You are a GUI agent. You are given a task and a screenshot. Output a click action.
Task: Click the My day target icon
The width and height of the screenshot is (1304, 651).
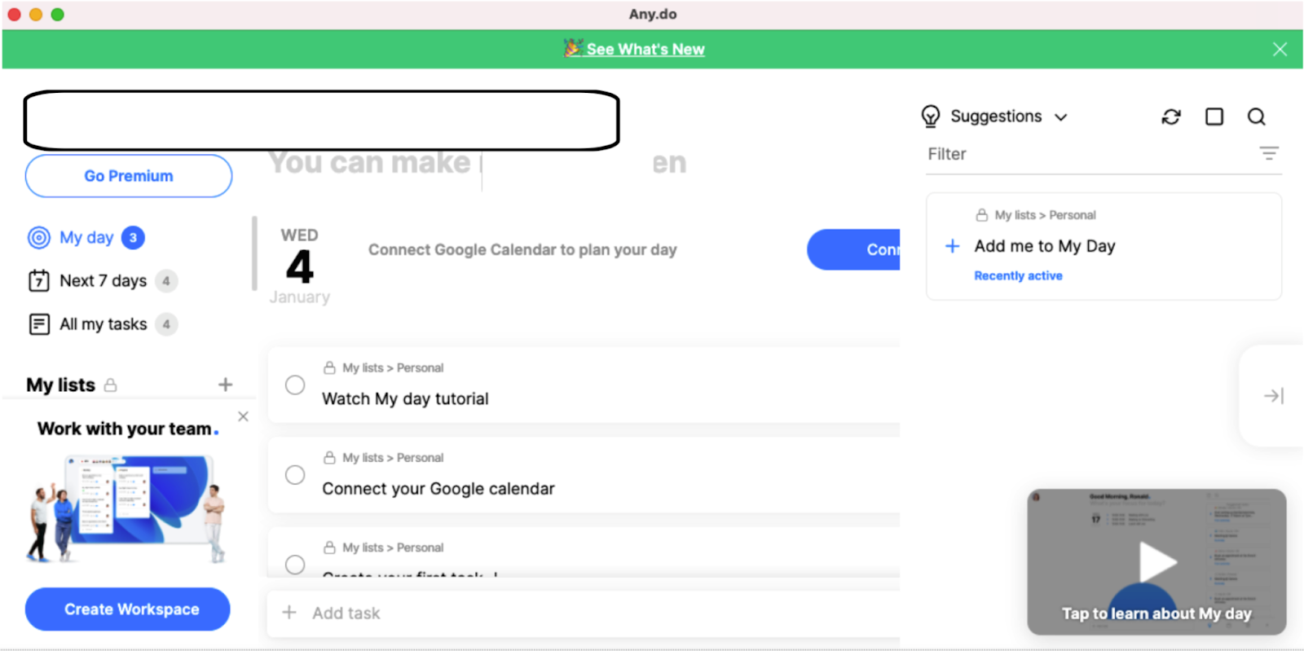(39, 237)
